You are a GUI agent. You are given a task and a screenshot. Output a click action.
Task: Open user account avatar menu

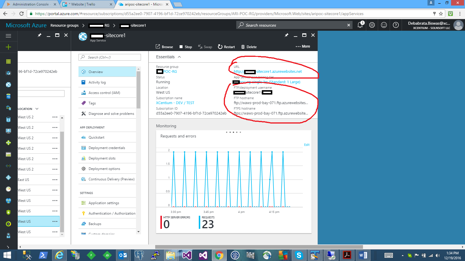(458, 25)
